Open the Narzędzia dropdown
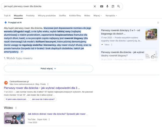162x127 pixels. pyautogui.click(x=111, y=15)
